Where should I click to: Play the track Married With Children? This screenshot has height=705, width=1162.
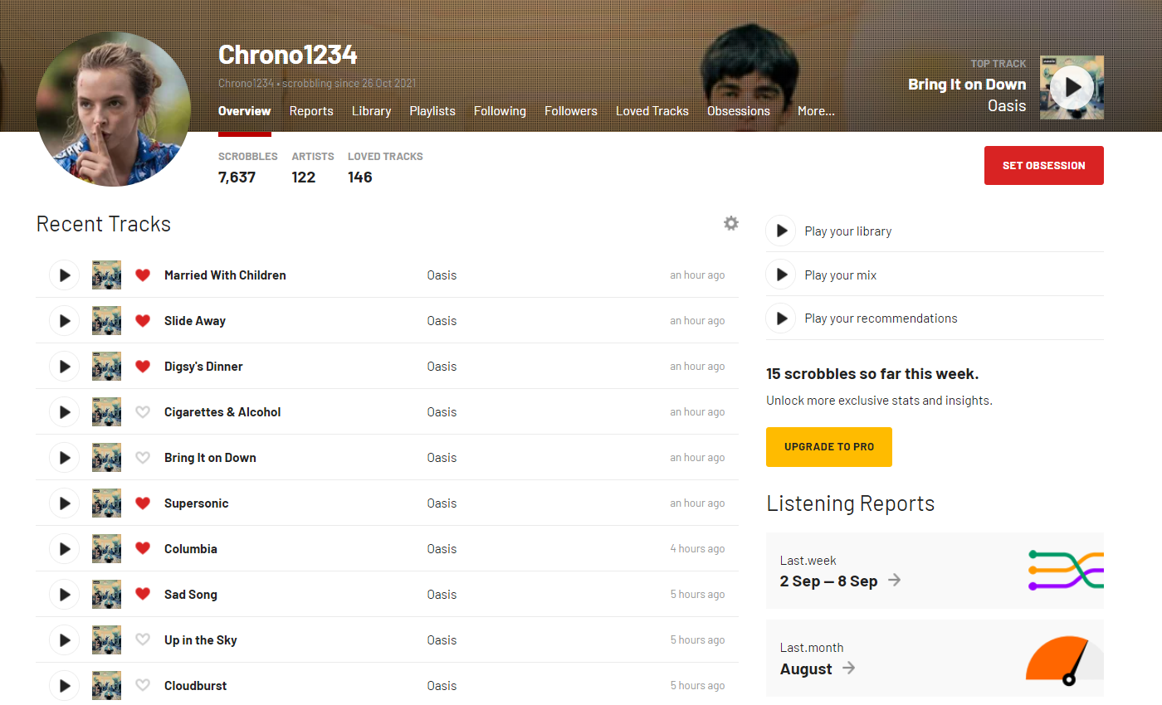click(x=65, y=275)
